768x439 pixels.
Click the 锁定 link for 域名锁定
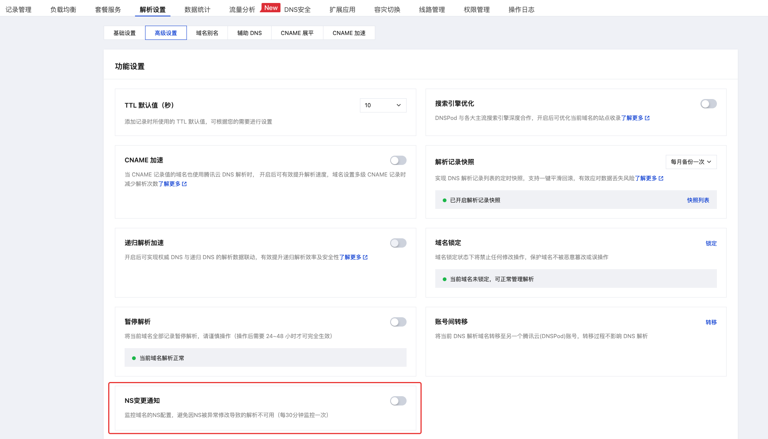pyautogui.click(x=711, y=244)
